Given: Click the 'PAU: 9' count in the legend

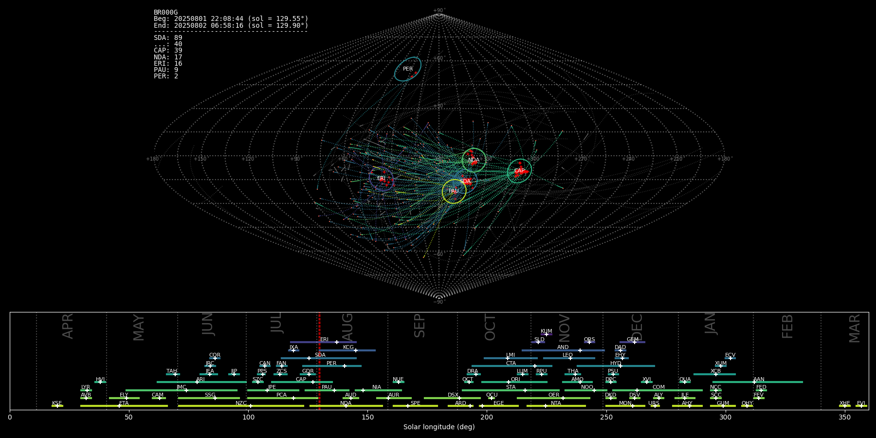Looking at the screenshot, I should (x=166, y=70).
